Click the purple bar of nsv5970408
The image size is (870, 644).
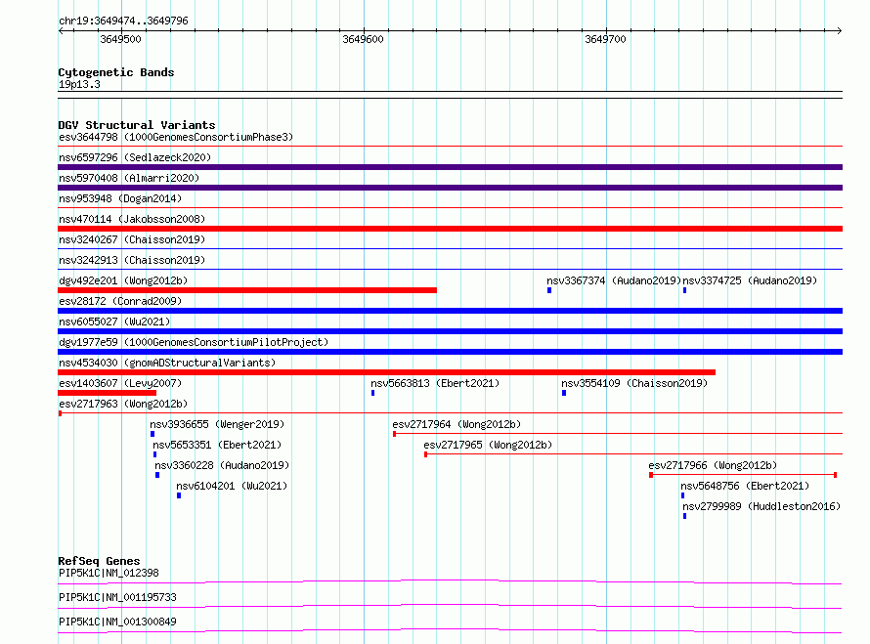point(450,188)
